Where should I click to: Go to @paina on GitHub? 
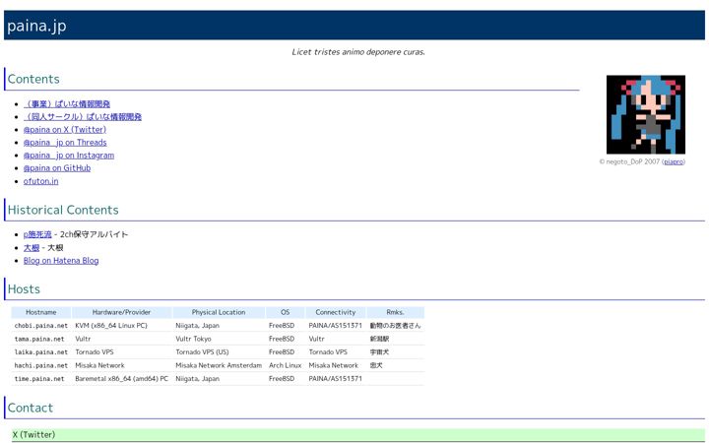57,168
